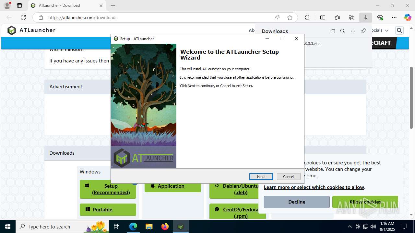Image resolution: width=415 pixels, height=233 pixels.
Task: Toggle the Downloads toolbar button
Action: tap(366, 17)
